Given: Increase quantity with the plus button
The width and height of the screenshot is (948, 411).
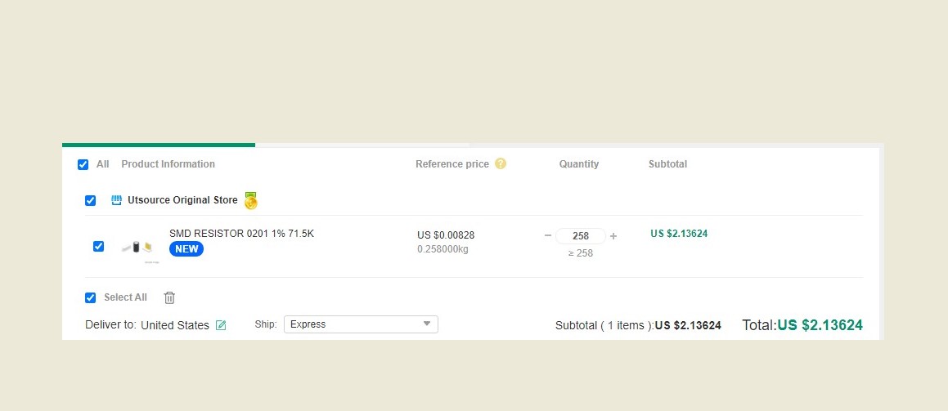Looking at the screenshot, I should [x=613, y=236].
